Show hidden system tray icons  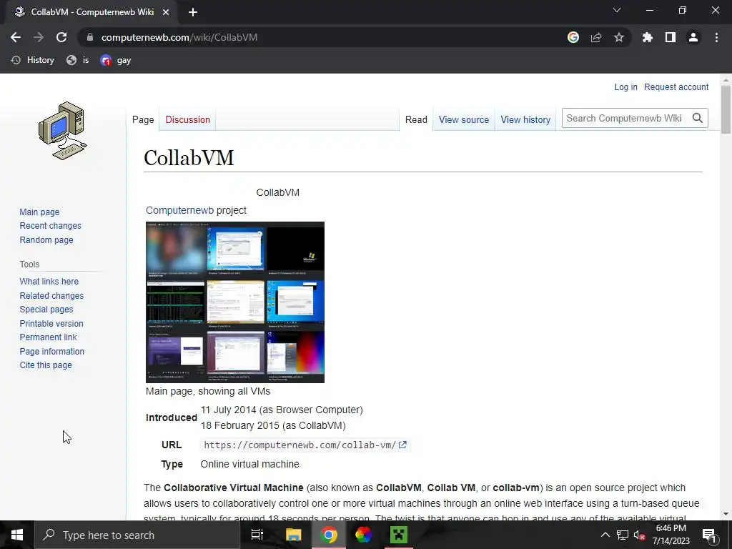pyautogui.click(x=605, y=535)
